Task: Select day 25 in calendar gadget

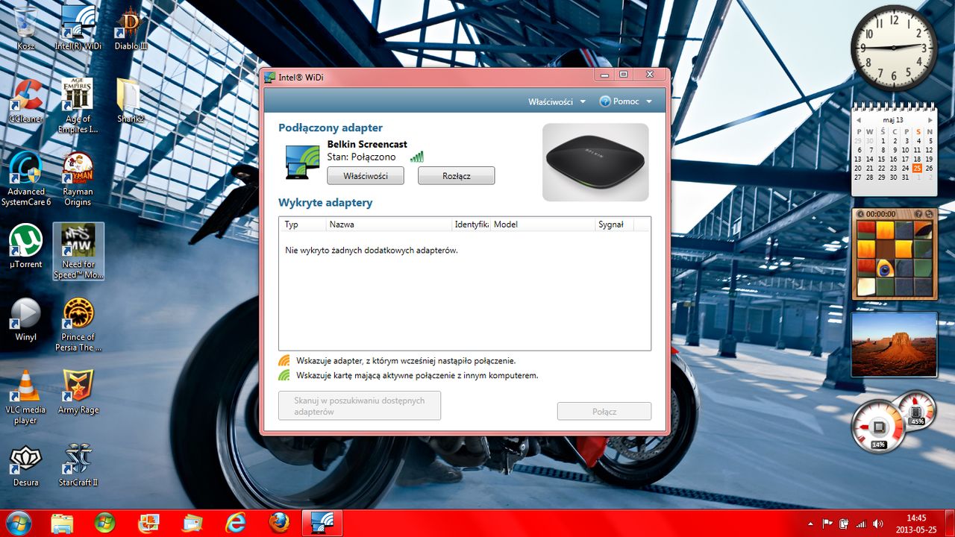Action: click(918, 169)
